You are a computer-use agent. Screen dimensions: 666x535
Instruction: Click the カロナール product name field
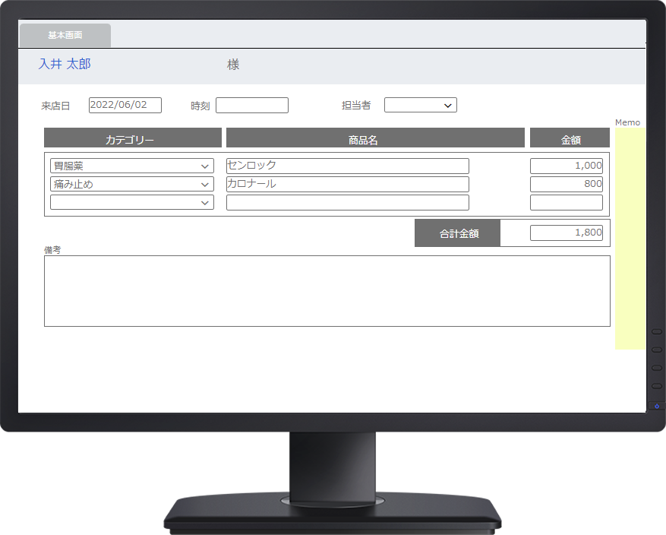coord(348,184)
